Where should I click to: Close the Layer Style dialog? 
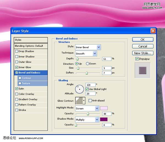[x=153, y=31]
